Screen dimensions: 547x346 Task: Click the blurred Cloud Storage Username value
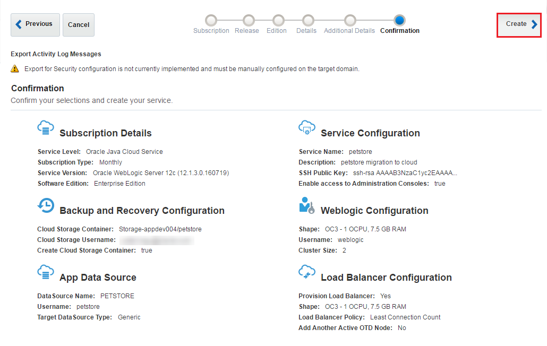pyautogui.click(x=157, y=240)
